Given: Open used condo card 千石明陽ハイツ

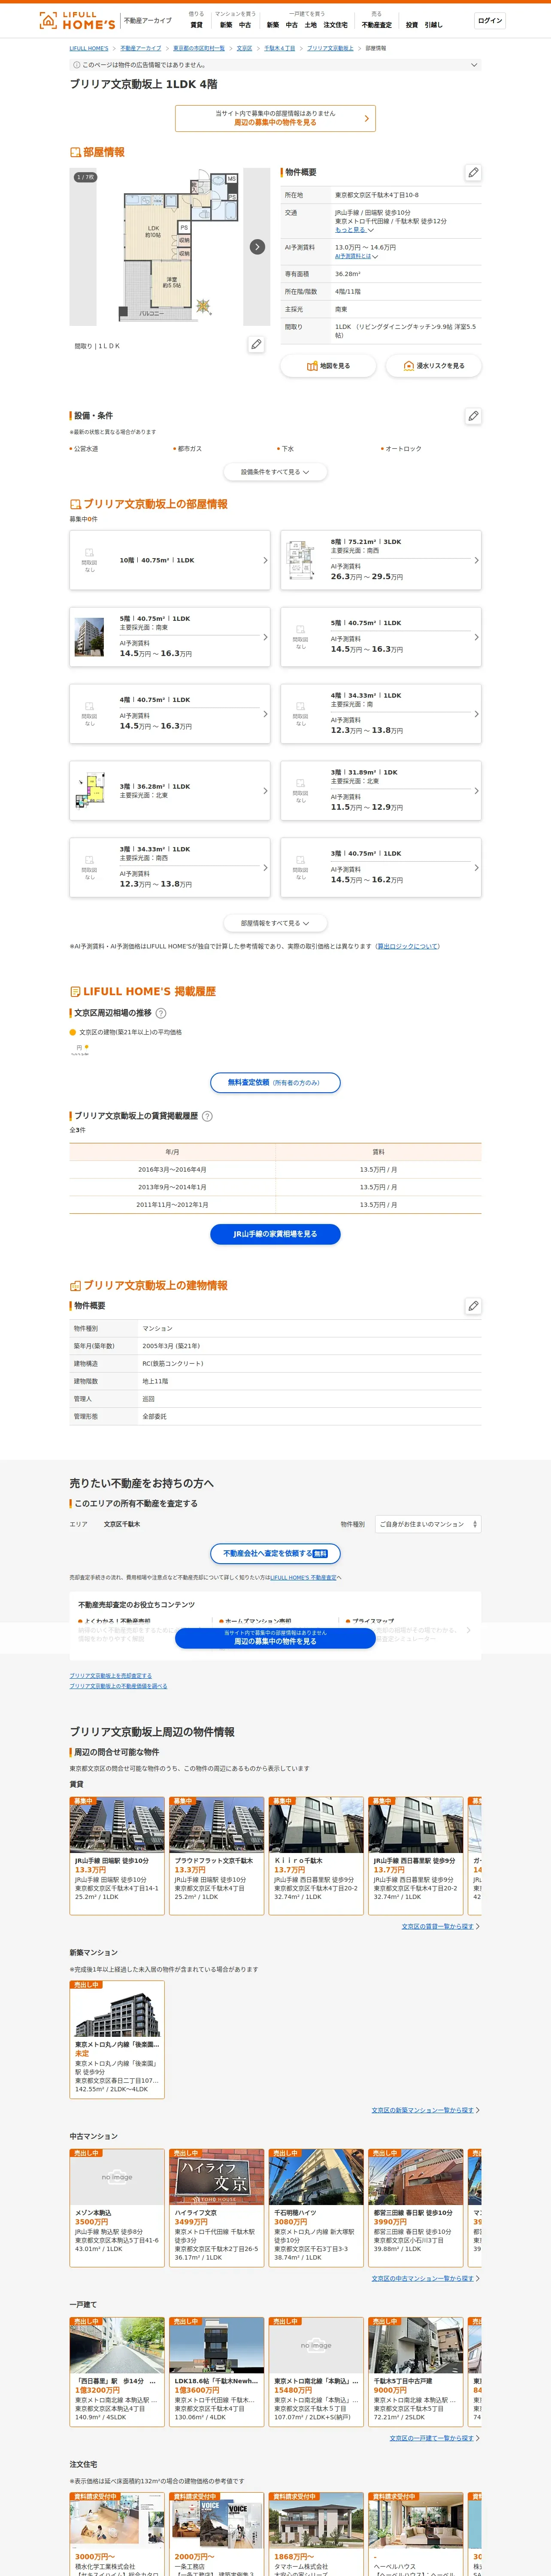Looking at the screenshot, I should (x=316, y=2207).
